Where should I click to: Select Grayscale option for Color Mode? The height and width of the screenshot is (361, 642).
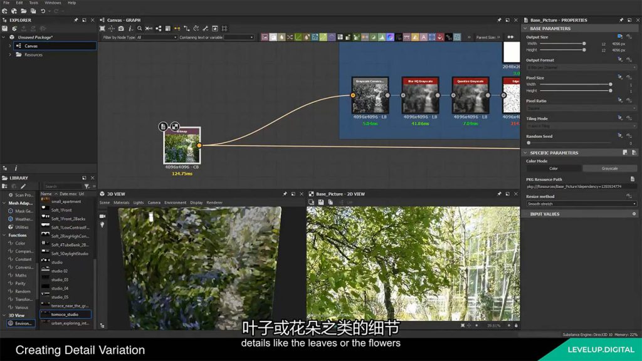(609, 168)
